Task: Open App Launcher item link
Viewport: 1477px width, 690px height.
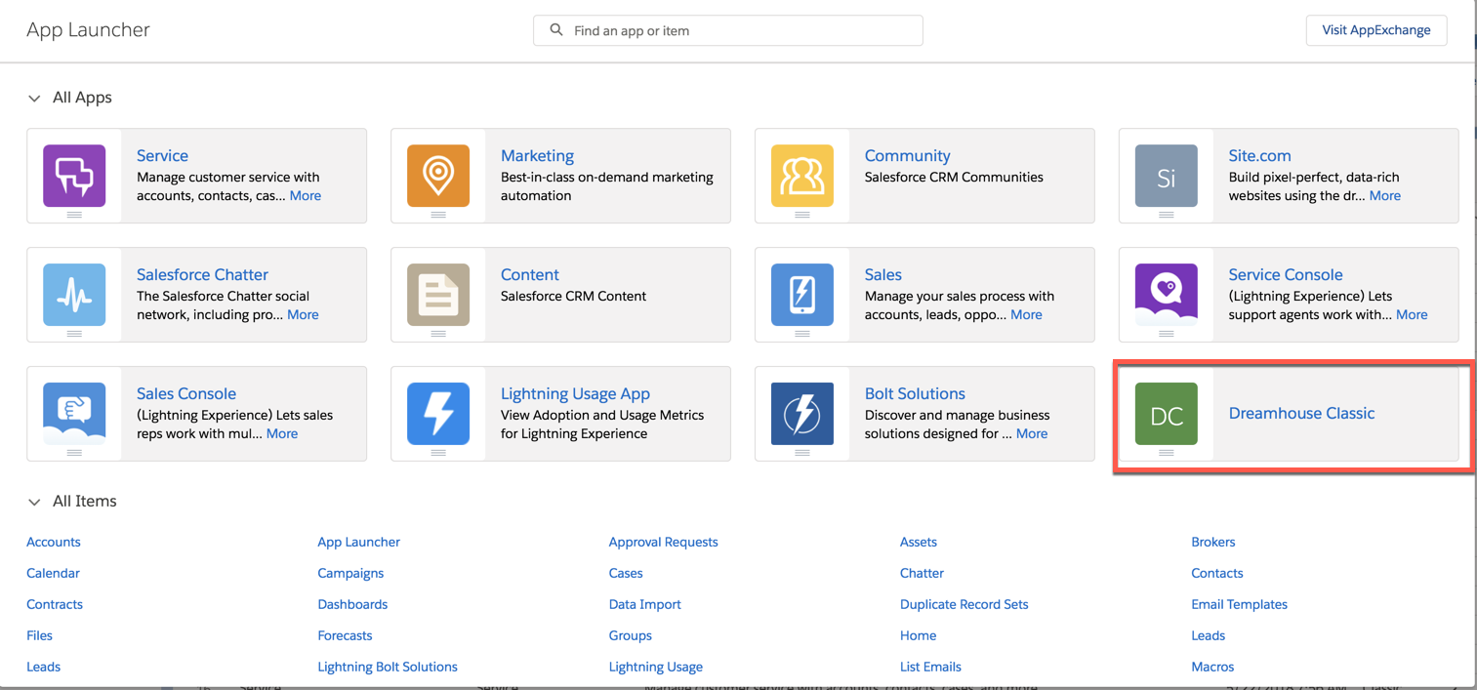Action: [358, 542]
